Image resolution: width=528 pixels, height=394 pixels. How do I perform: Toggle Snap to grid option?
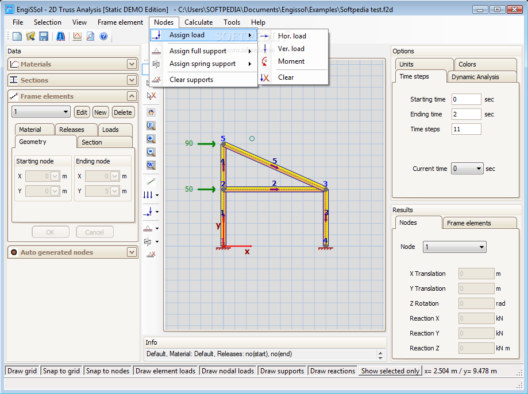coord(61,371)
